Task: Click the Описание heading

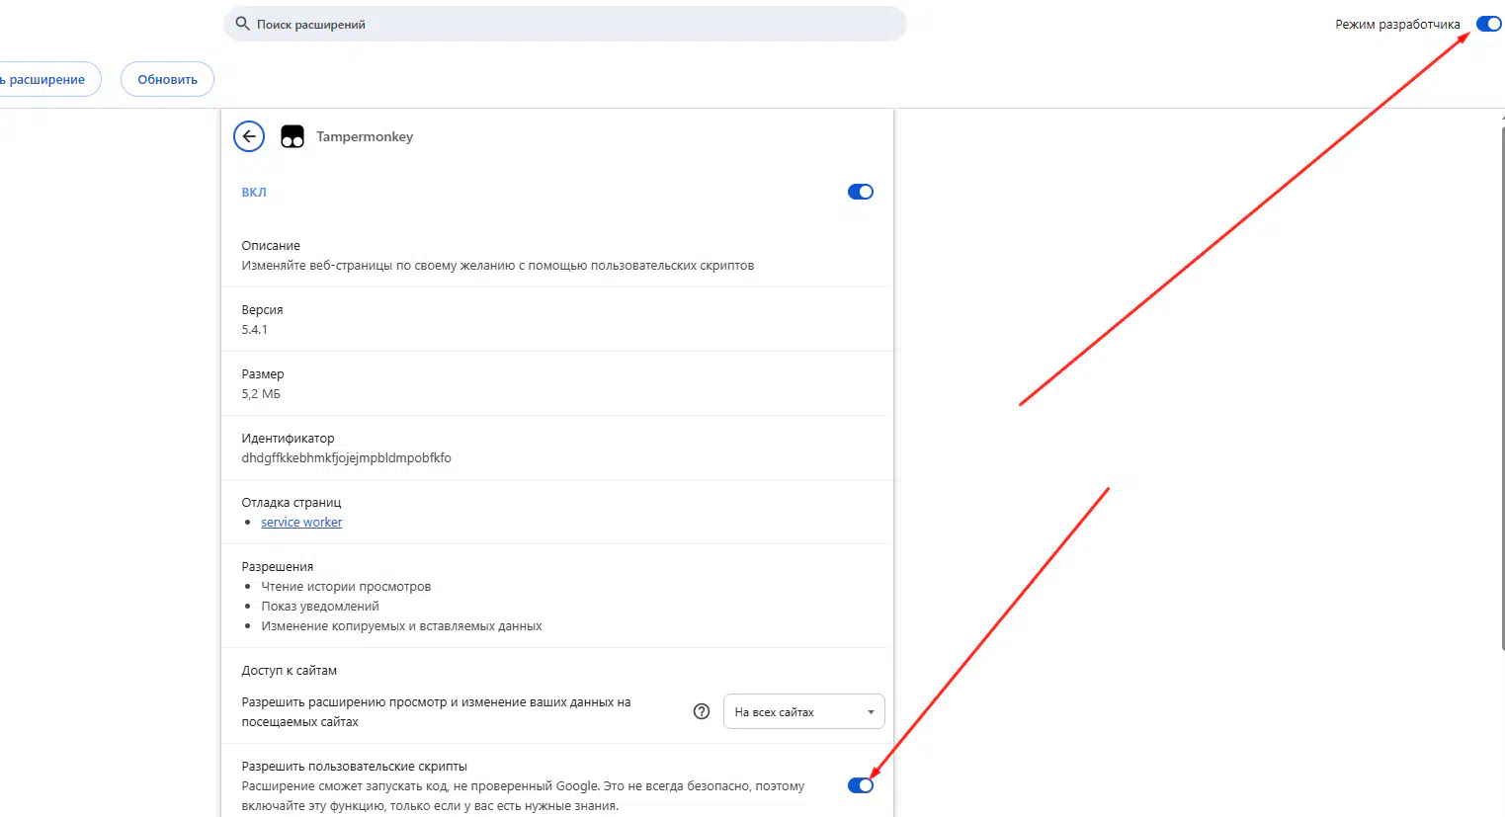Action: click(x=271, y=245)
